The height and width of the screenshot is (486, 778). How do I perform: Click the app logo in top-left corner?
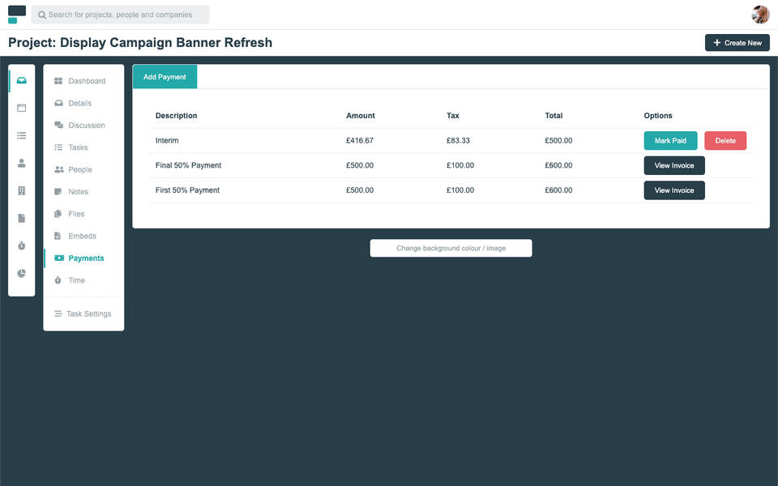pos(17,15)
